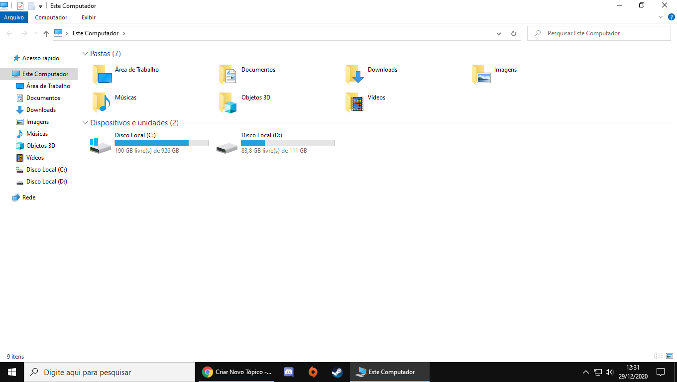Screen dimensions: 677x382
Task: Open the Computador ribbon tab
Action: 51,17
